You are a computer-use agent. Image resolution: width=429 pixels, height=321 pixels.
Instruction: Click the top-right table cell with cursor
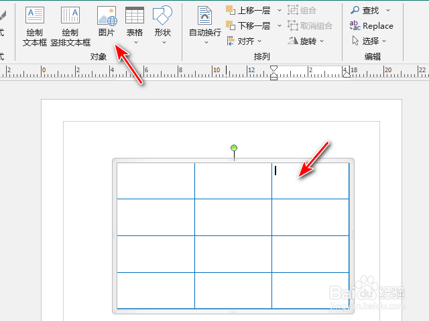click(310, 181)
